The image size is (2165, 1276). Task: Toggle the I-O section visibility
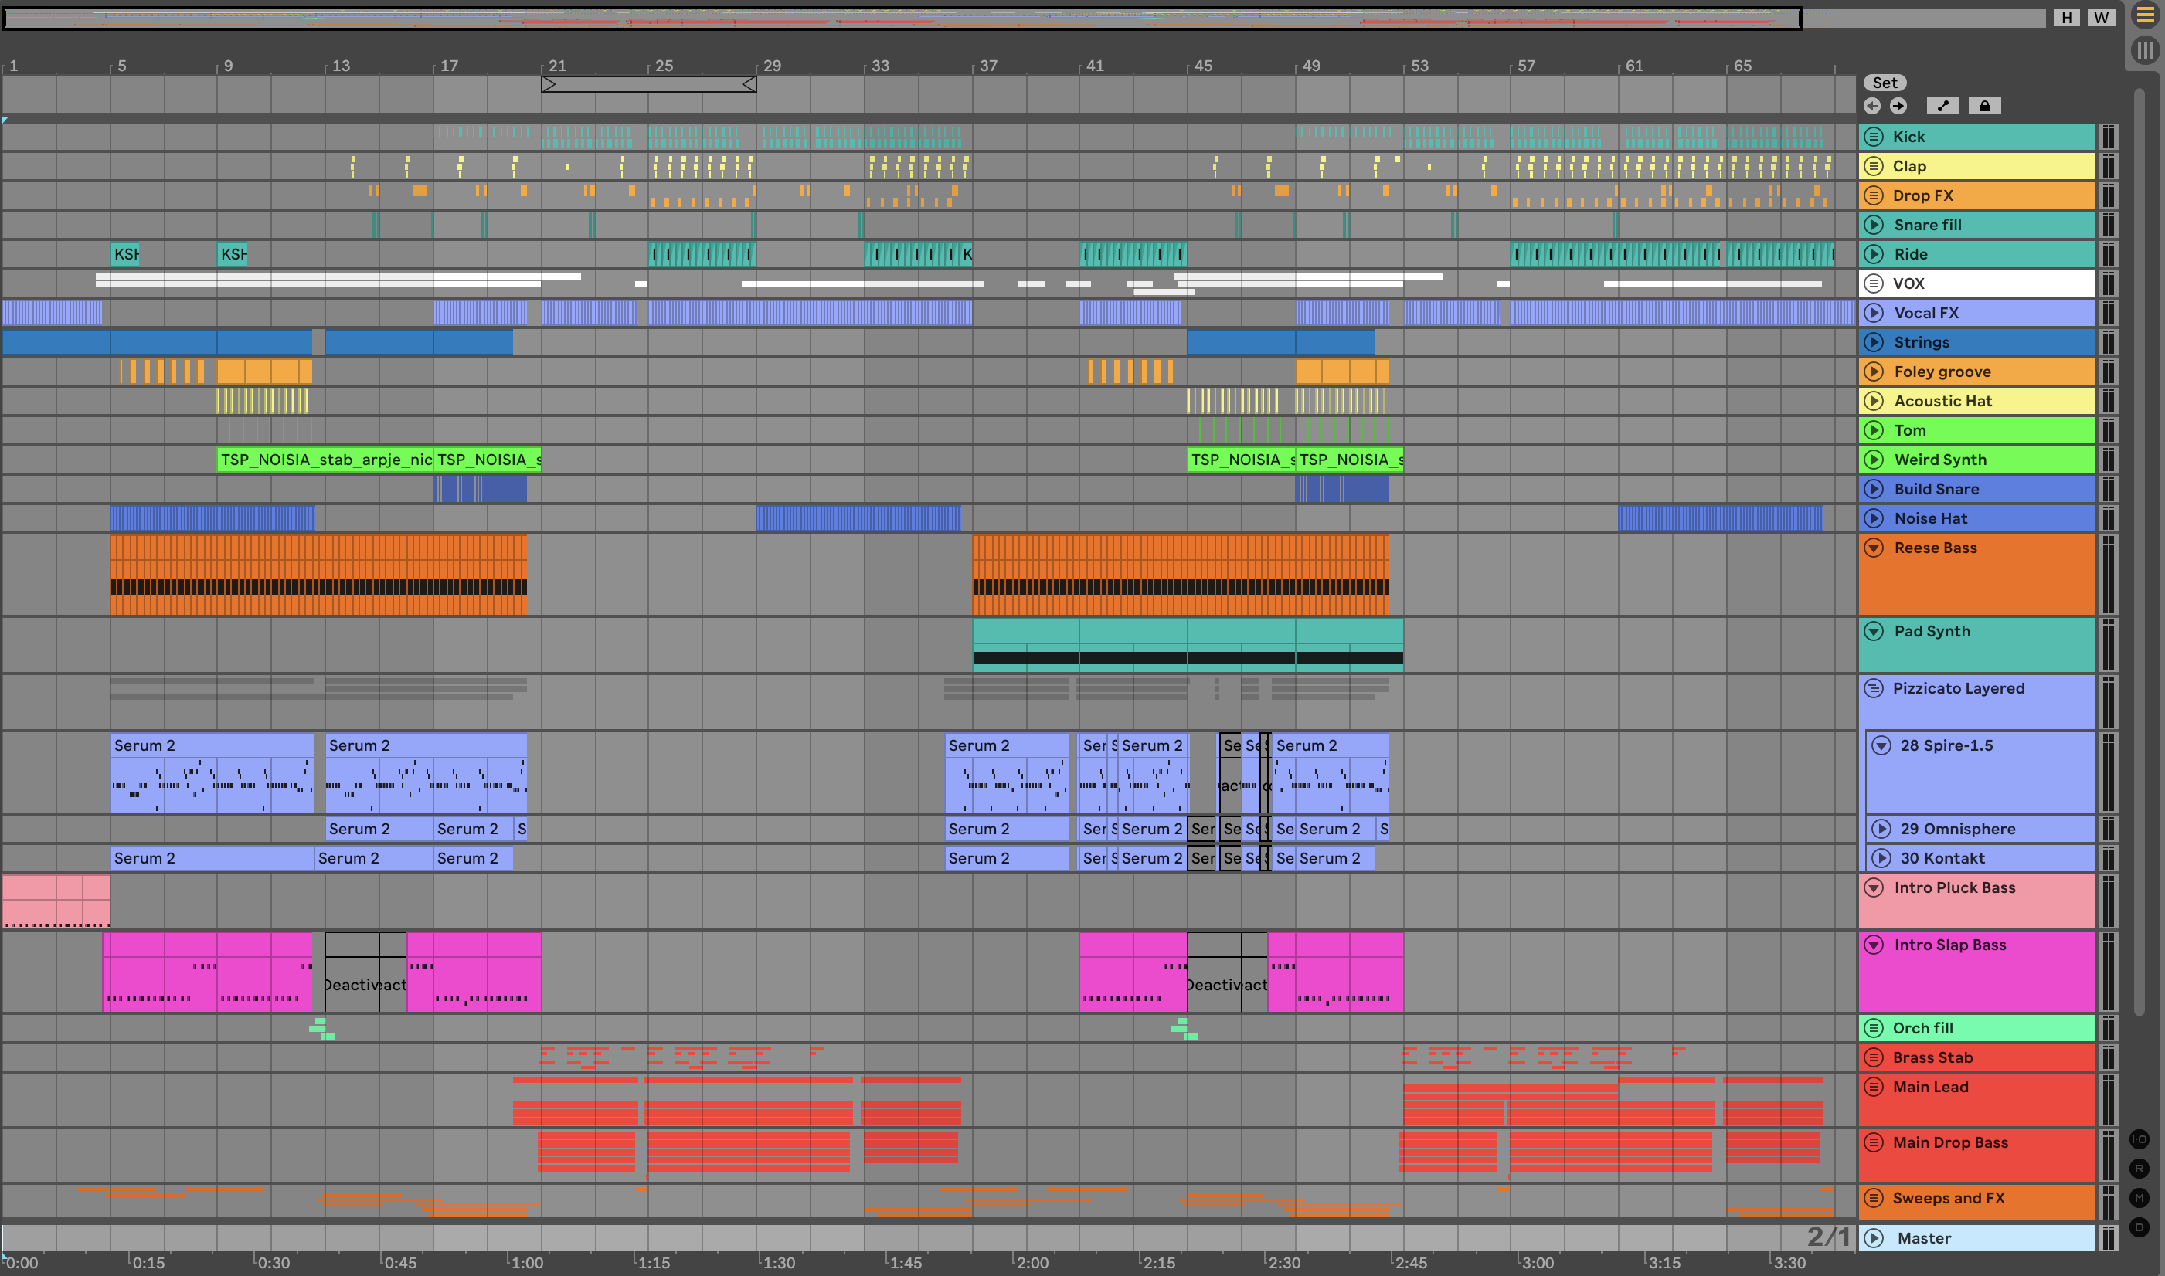click(2140, 1139)
